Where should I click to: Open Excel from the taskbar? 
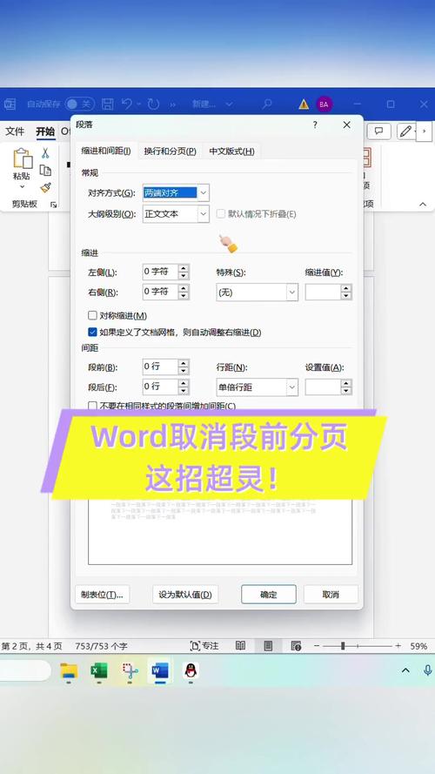coord(98,671)
